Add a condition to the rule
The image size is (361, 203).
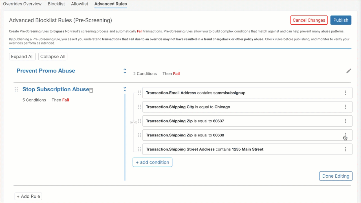pos(153,162)
